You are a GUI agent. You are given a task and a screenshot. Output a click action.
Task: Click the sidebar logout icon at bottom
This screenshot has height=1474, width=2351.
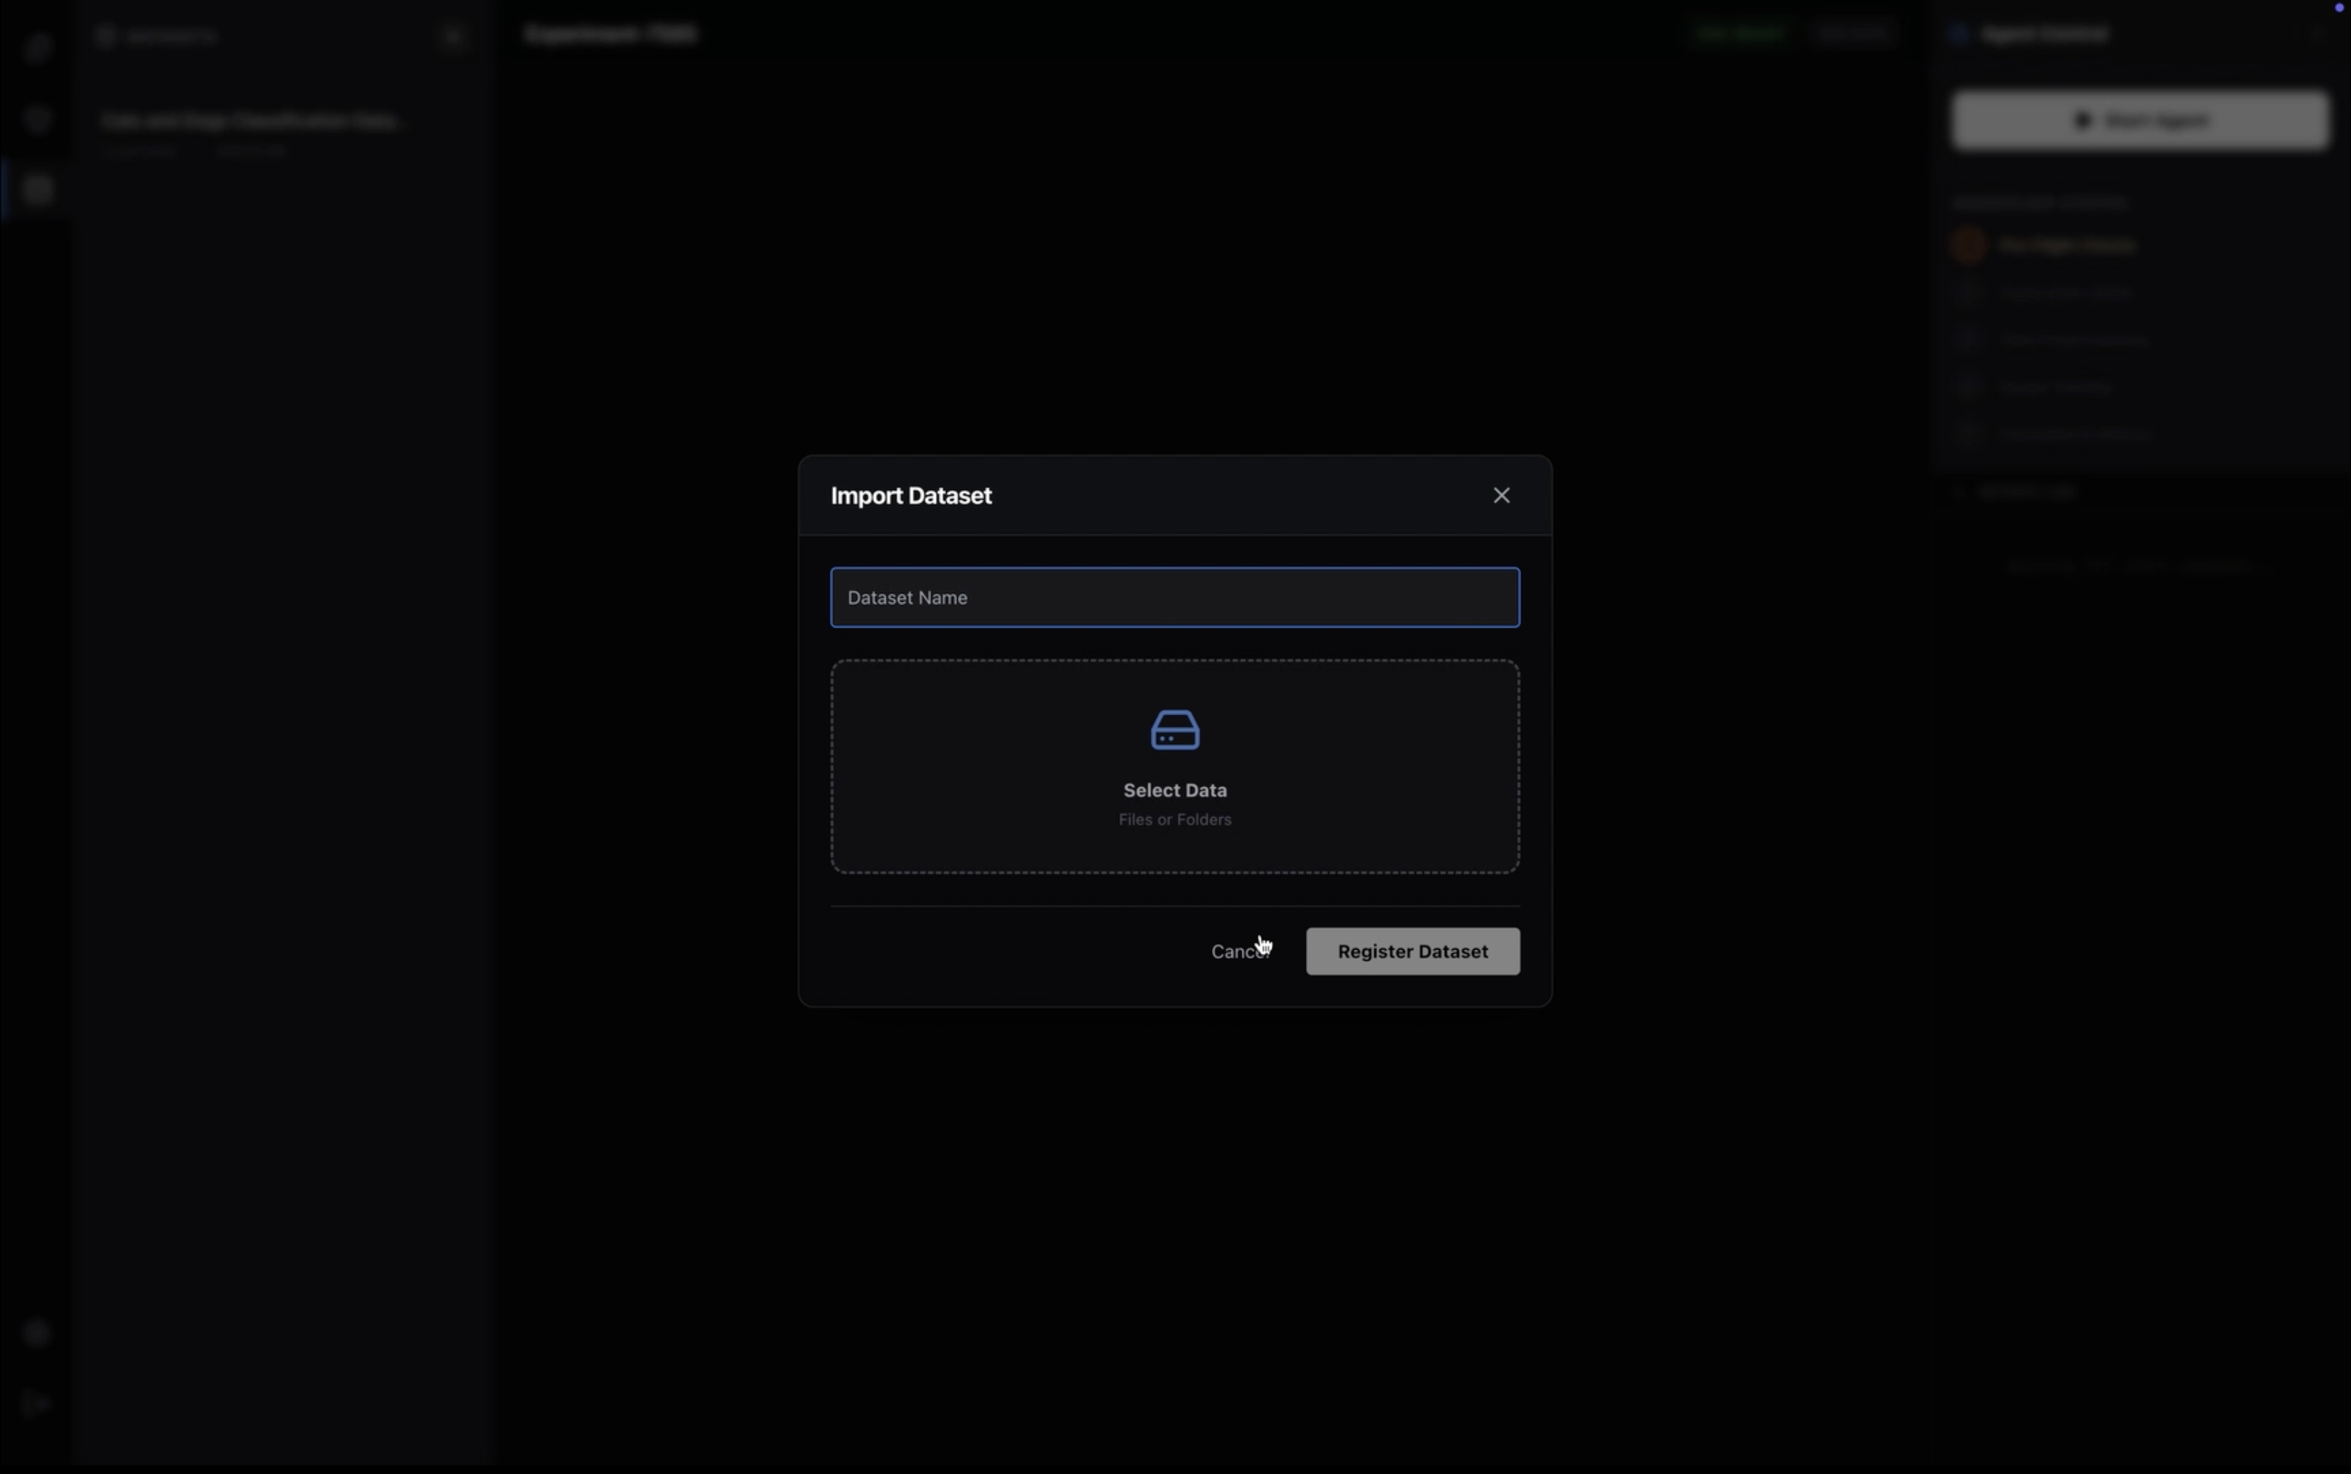pos(36,1404)
